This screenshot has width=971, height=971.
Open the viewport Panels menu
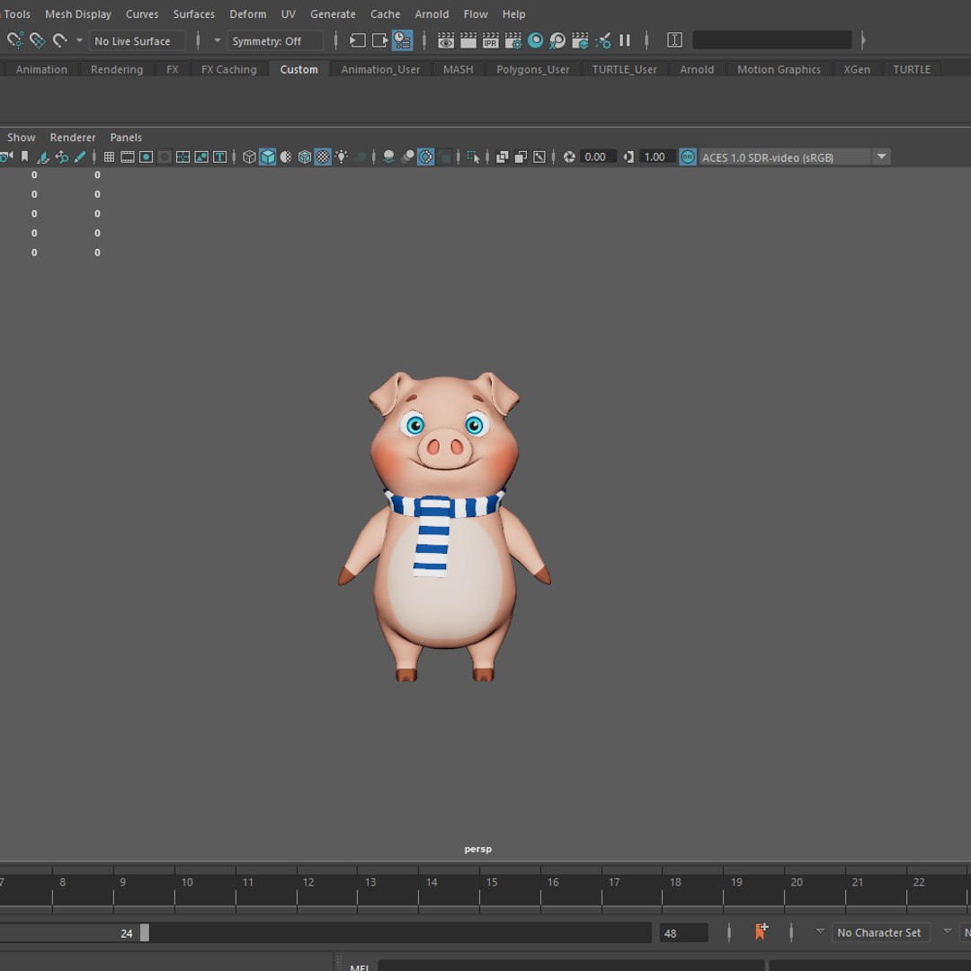tap(126, 138)
